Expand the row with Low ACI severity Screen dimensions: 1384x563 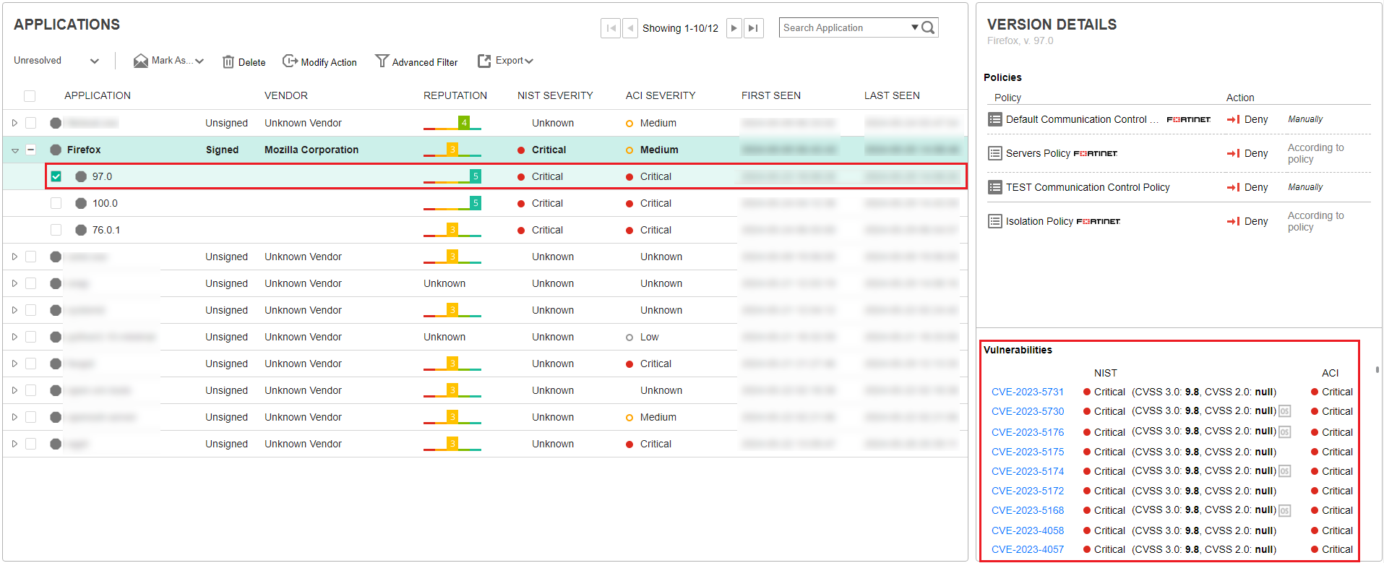pos(14,337)
